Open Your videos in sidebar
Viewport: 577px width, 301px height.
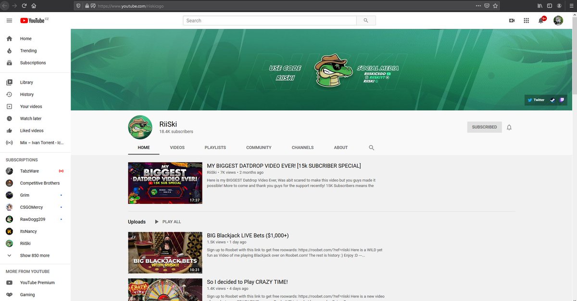coord(35,107)
